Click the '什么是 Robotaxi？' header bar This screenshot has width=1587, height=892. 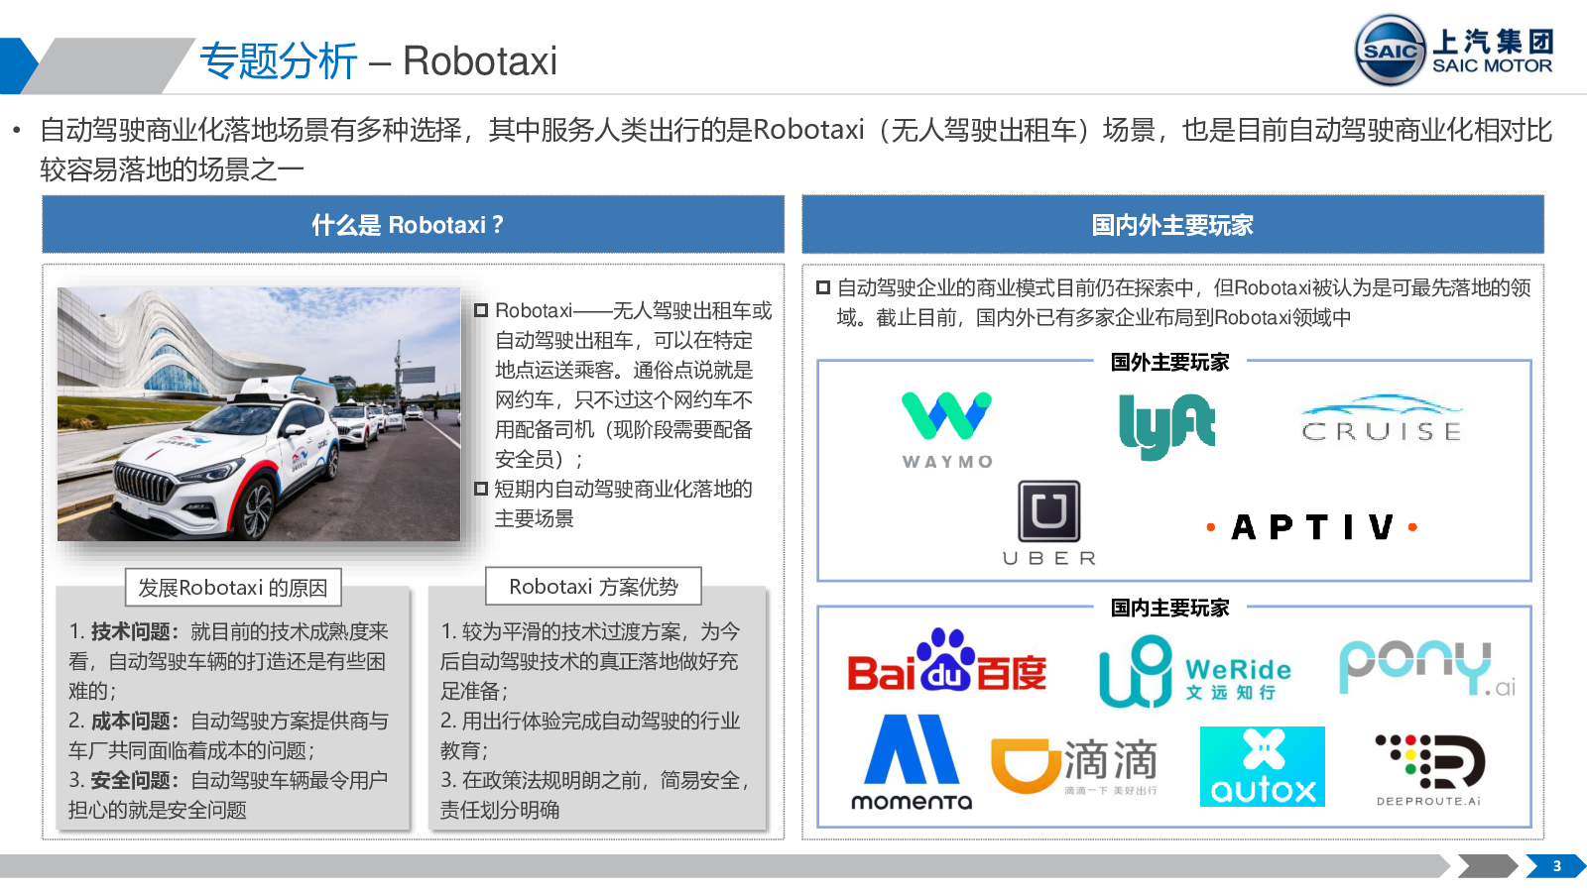413,224
